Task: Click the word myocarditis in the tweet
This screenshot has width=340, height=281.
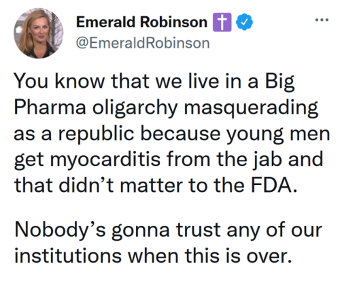Action: click(105, 160)
